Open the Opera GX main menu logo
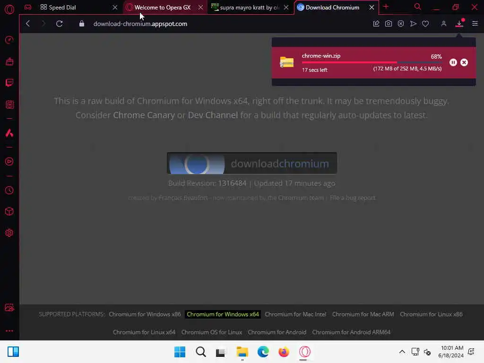 [x=9, y=9]
